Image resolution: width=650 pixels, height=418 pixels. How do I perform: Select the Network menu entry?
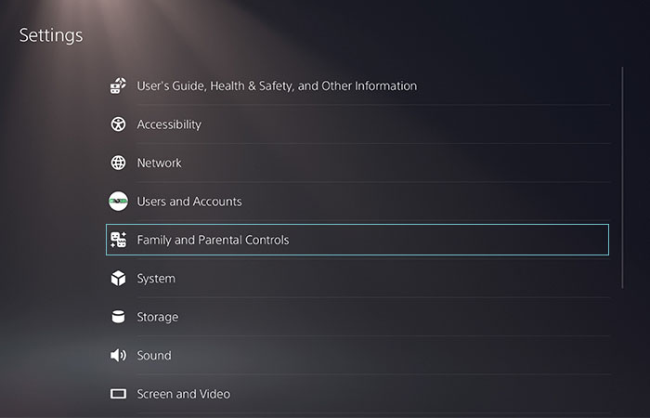[x=357, y=163]
